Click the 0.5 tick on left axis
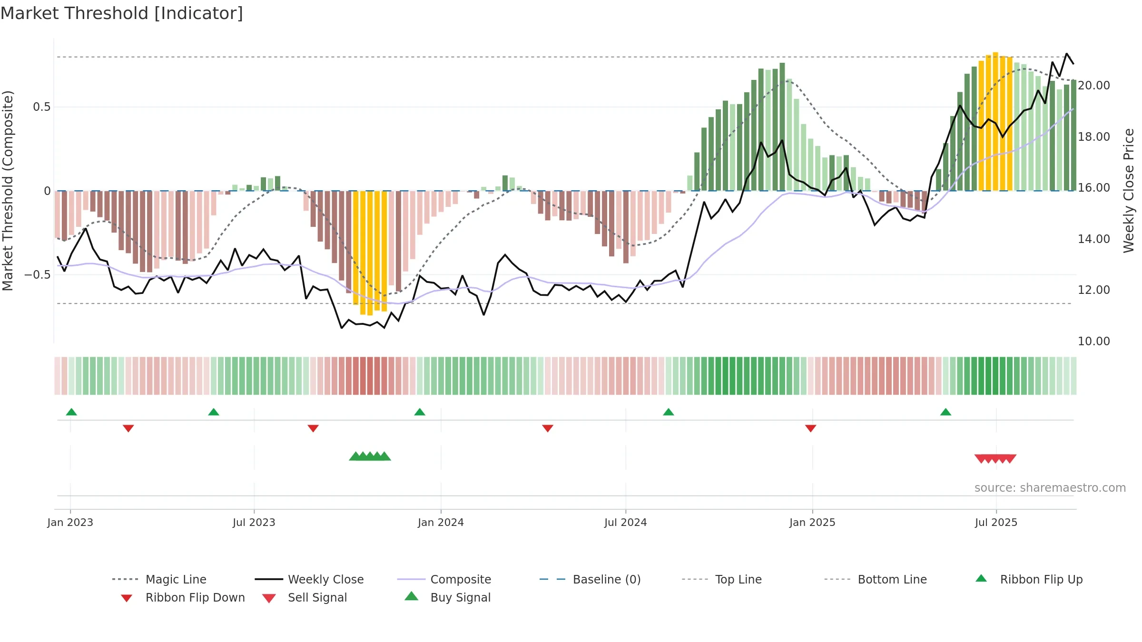The image size is (1142, 642). click(42, 107)
